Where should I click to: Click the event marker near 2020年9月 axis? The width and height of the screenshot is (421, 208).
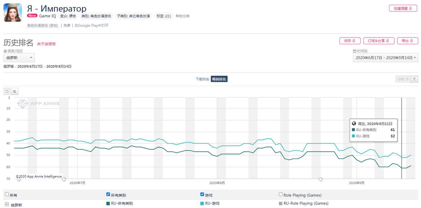(x=320, y=179)
